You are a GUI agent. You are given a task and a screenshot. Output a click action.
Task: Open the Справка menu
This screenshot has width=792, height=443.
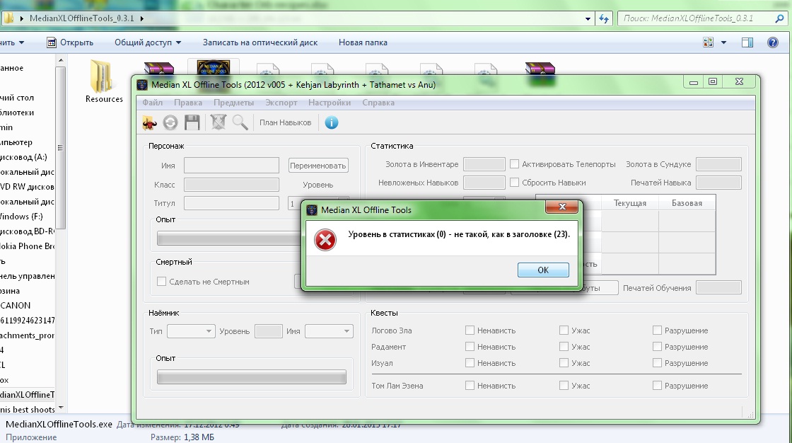(378, 103)
